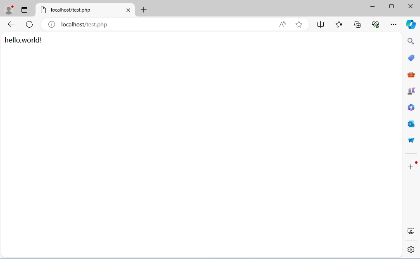
Task: Open the browser profile avatar
Action: (x=9, y=10)
